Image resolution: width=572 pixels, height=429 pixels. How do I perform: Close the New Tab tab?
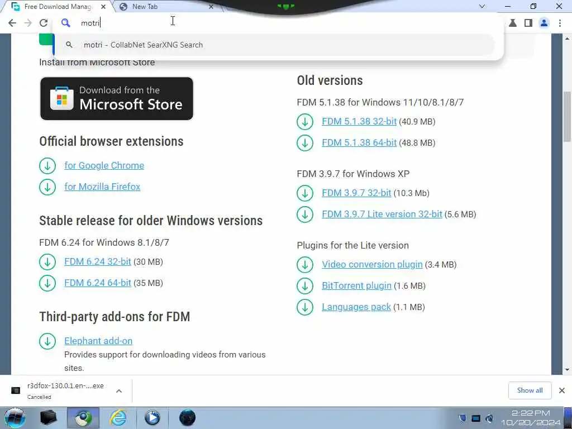(x=211, y=7)
